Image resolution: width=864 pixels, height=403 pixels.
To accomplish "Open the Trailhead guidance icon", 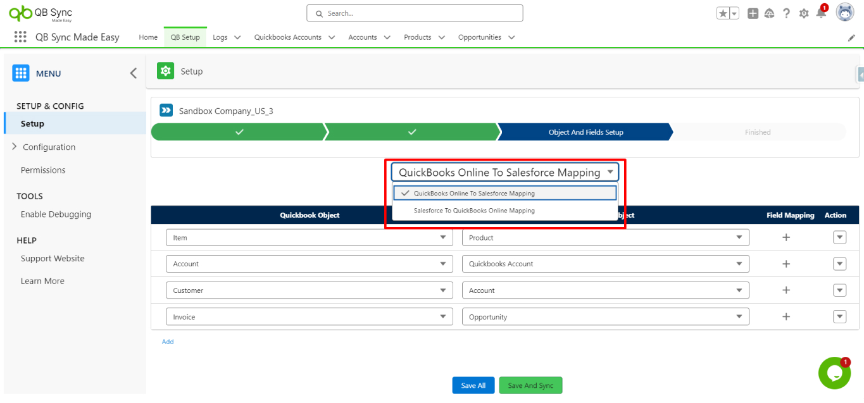I will (770, 13).
